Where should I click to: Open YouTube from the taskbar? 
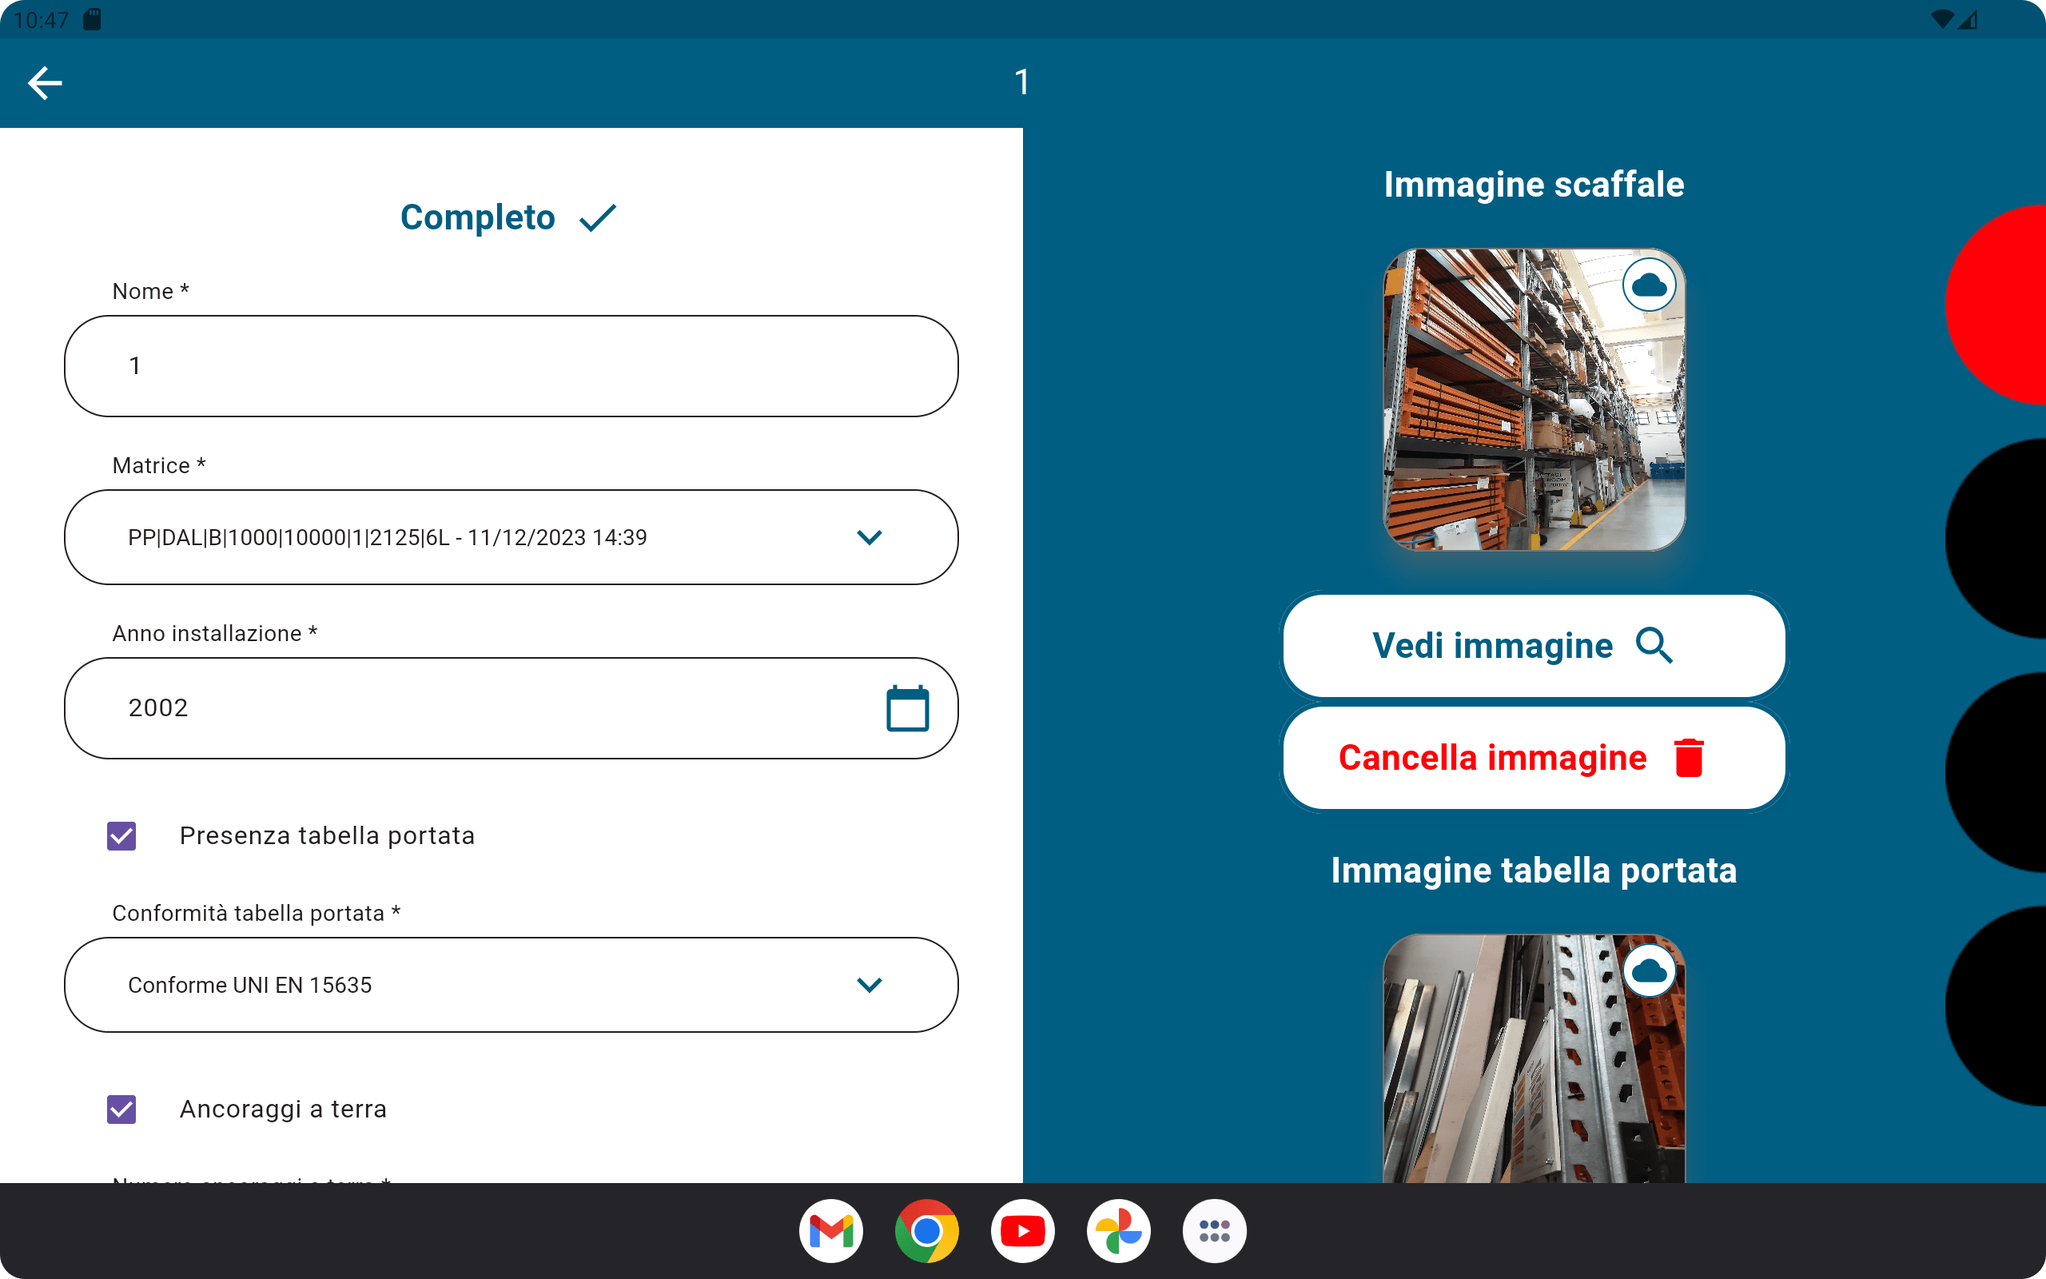coord(1022,1231)
